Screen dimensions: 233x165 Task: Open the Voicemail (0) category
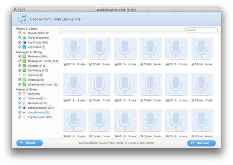[36, 75]
